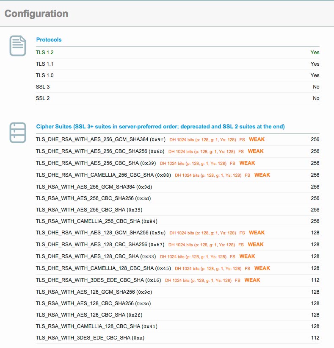Select the SSL 2 protocol row

(177, 98)
